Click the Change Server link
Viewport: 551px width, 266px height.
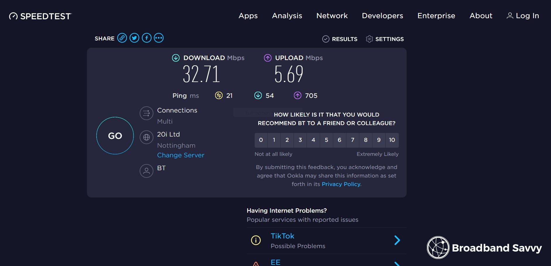pos(181,155)
